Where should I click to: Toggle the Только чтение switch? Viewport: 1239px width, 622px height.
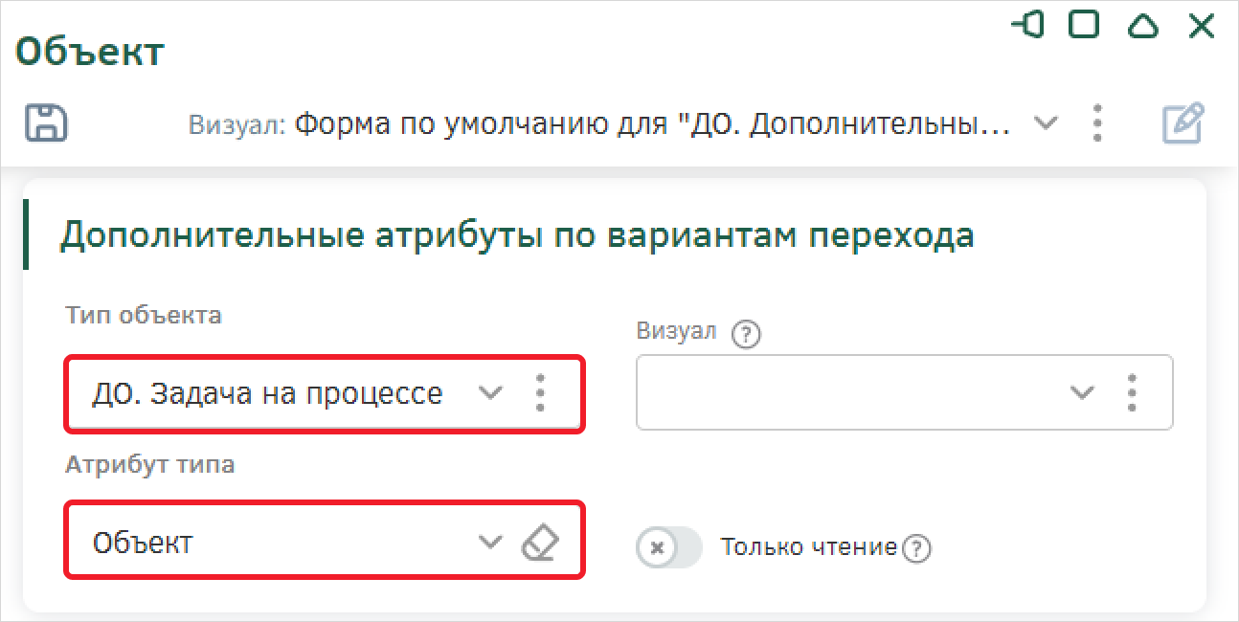coord(668,548)
